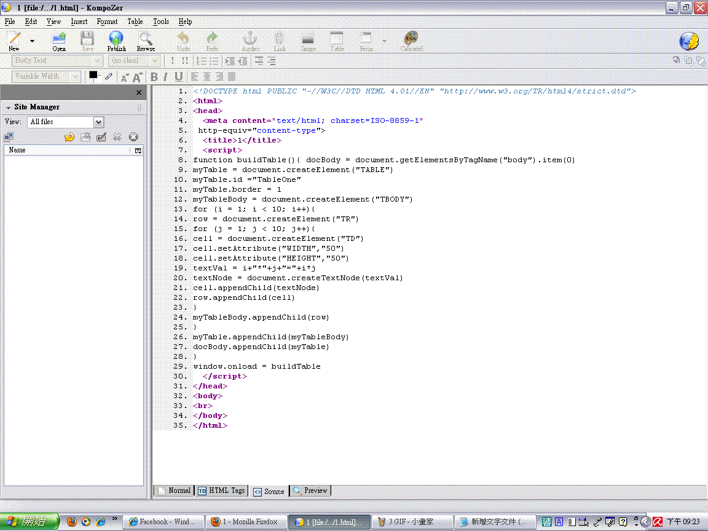Viewport: 708px width, 531px height.
Task: Click the justify text icon
Action: pyautogui.click(x=232, y=77)
